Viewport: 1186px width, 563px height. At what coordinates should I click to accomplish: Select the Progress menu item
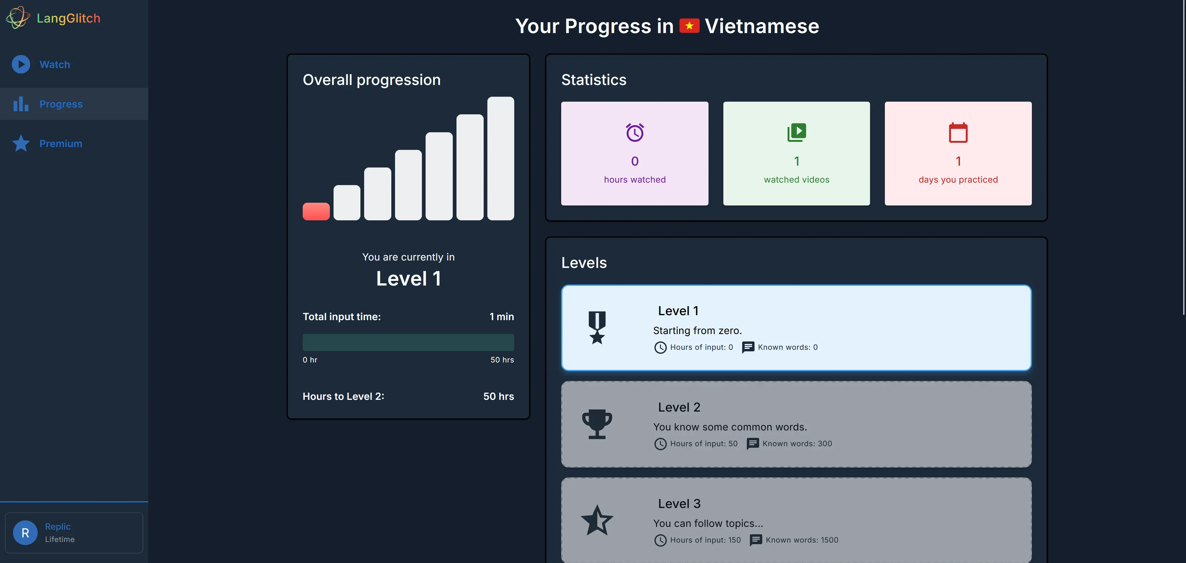(x=61, y=104)
